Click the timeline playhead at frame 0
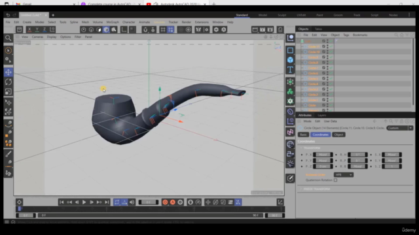 19,209
